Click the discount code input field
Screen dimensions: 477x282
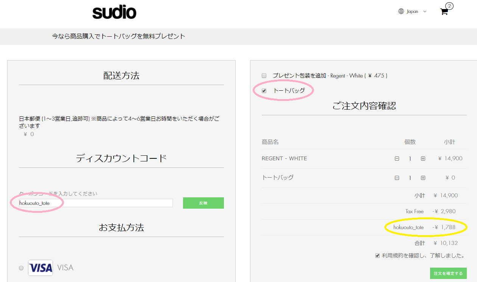pyautogui.click(x=96, y=203)
